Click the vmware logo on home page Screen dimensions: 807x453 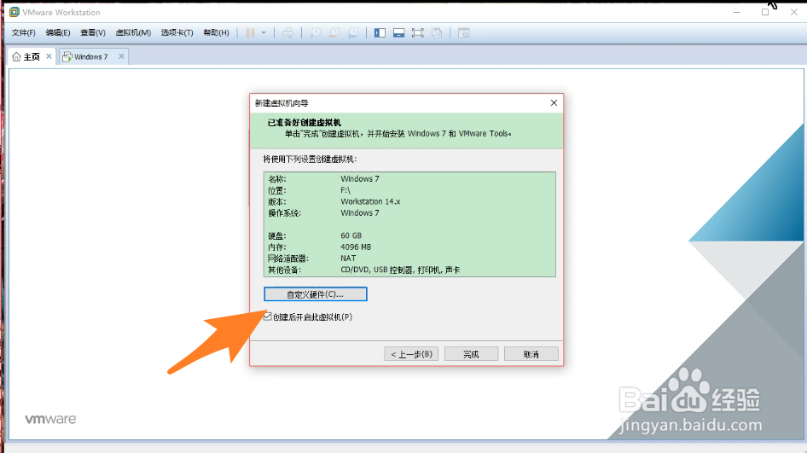[x=50, y=419]
